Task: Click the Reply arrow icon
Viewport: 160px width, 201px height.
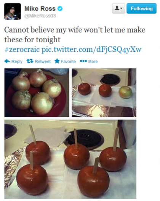Action: coord(7,61)
